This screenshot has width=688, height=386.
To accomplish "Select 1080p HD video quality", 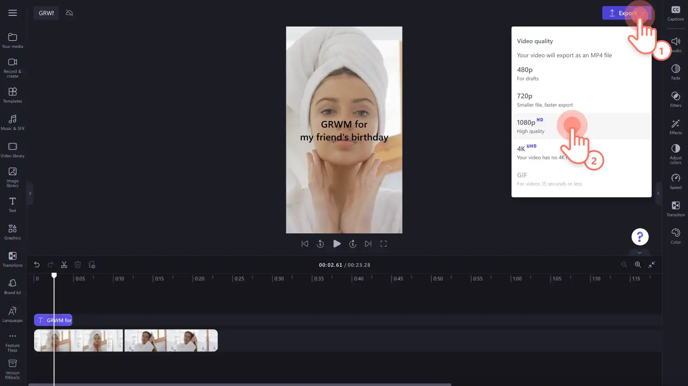I will (x=581, y=126).
